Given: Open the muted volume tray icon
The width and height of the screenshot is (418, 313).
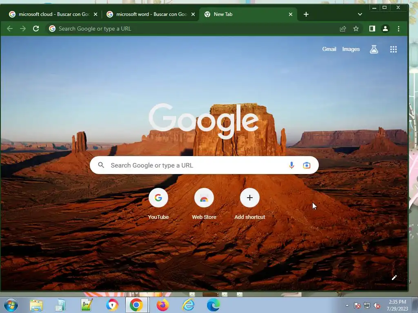Looking at the screenshot, I should pos(377,305).
